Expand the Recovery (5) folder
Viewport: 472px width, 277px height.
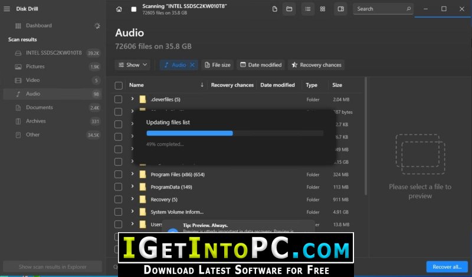click(x=132, y=199)
